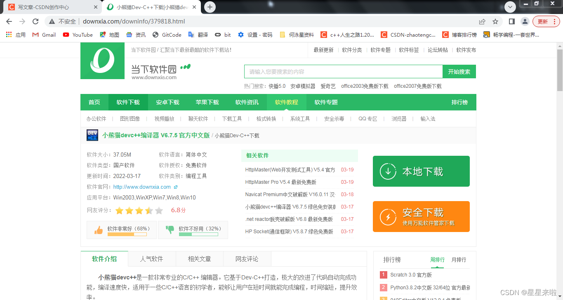Viewport: 563px width, 300px height.
Task: Open the 何泳星资料 bookmarks folder
Action: [298, 35]
